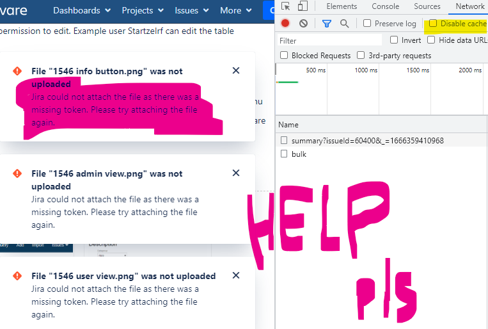Image resolution: width=488 pixels, height=329 pixels.
Task: Dismiss the "1546 info button.png" error
Action: point(236,70)
